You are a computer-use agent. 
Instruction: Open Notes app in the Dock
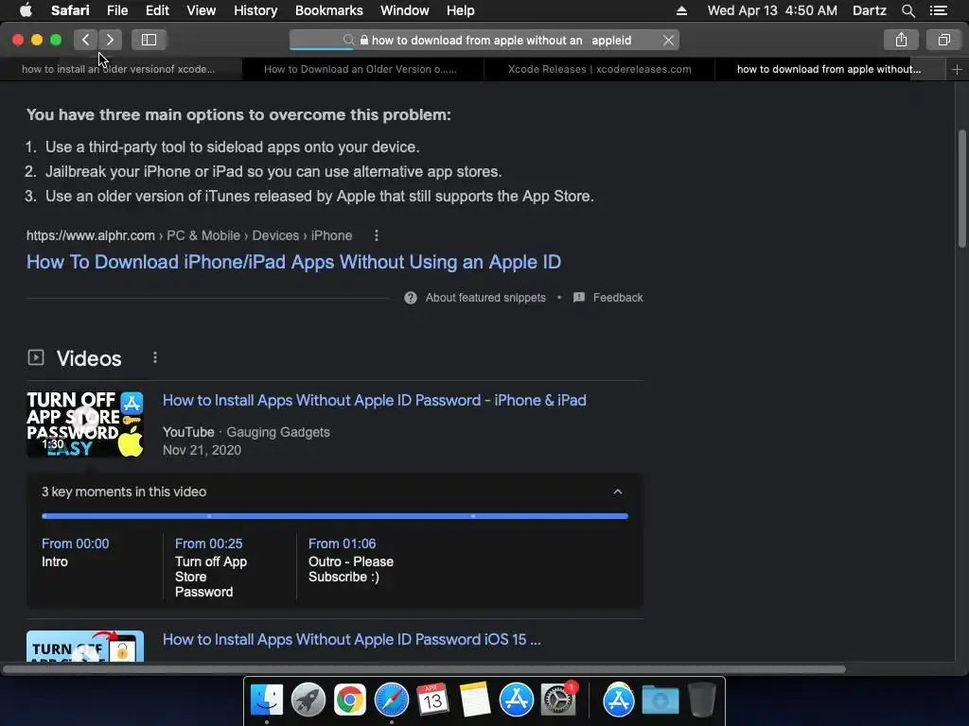475,700
